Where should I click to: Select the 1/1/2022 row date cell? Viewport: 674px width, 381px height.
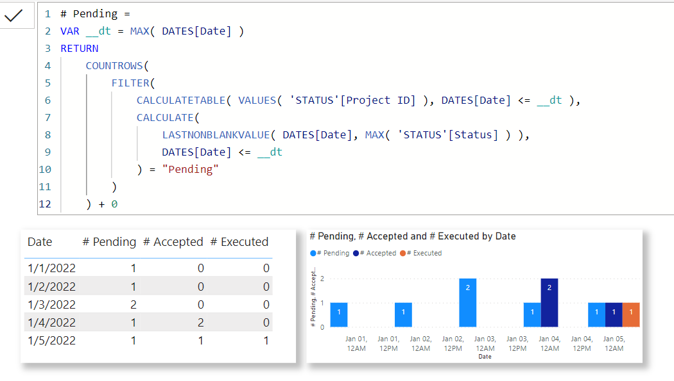pos(51,268)
